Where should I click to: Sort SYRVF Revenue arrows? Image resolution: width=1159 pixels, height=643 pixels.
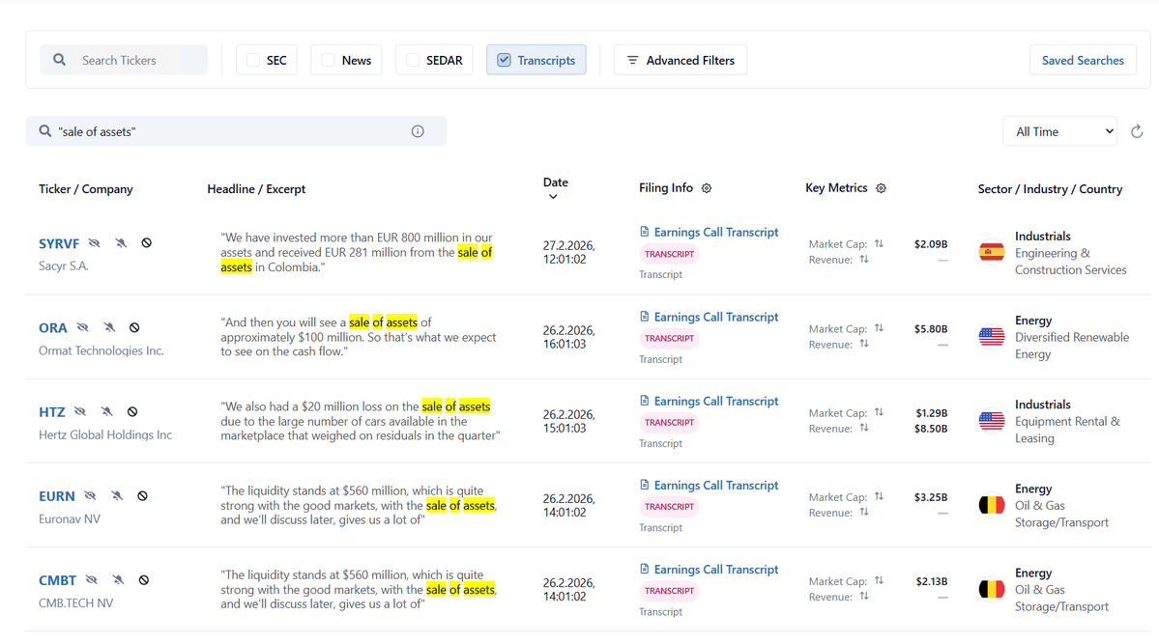864,259
